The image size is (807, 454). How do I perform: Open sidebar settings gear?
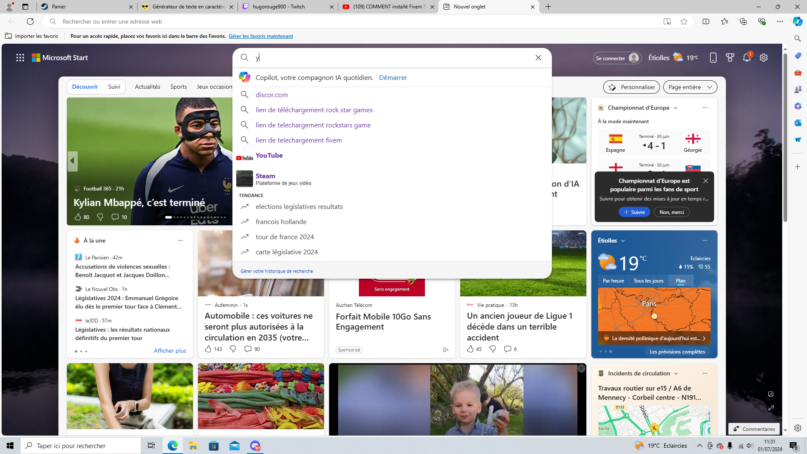click(798, 428)
